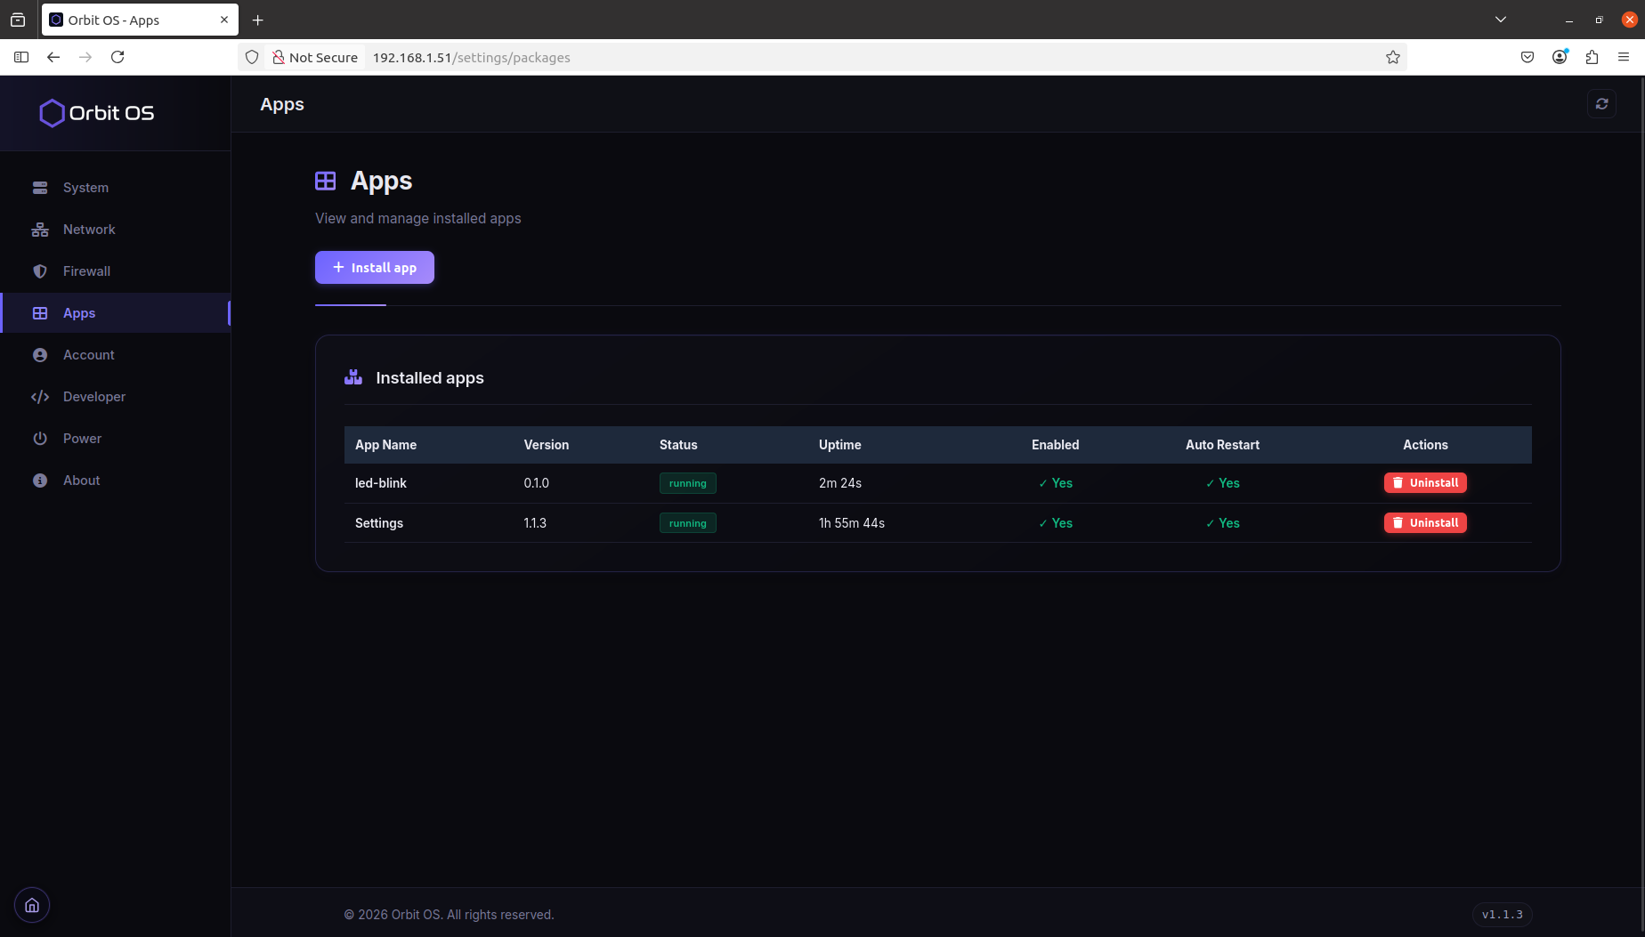Open Power options in sidebar
The width and height of the screenshot is (1645, 937).
[x=116, y=439]
